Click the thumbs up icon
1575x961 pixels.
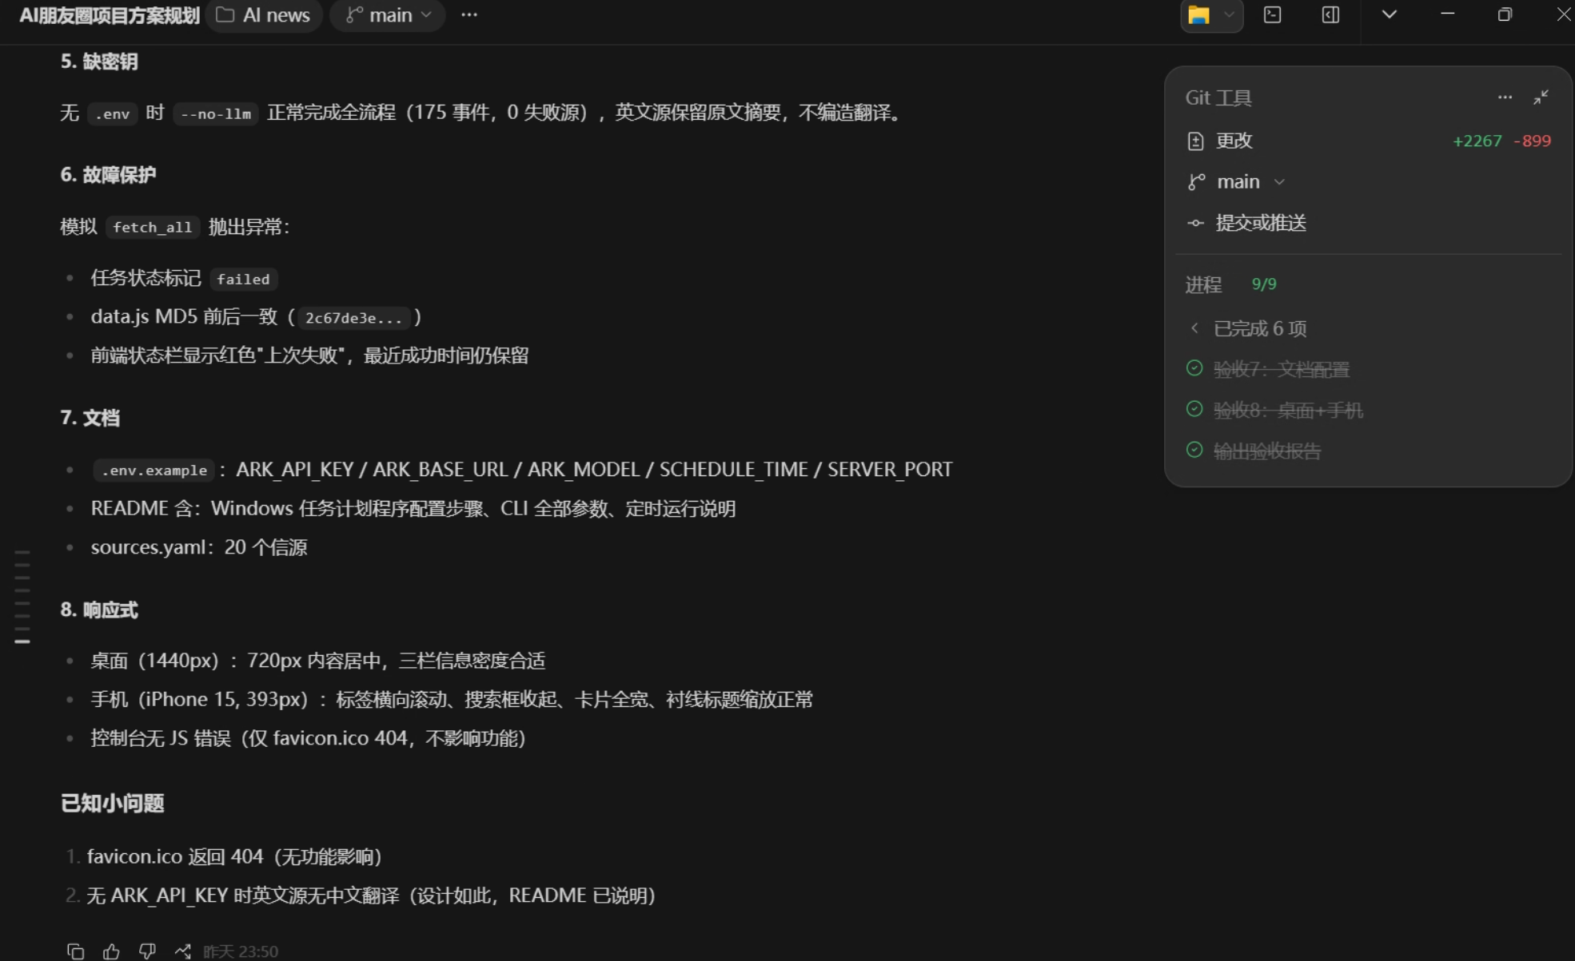coord(111,951)
